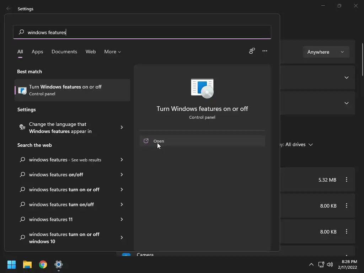364x273 pixels.
Task: Click the search magnifier icon in search box
Action: (x=21, y=32)
